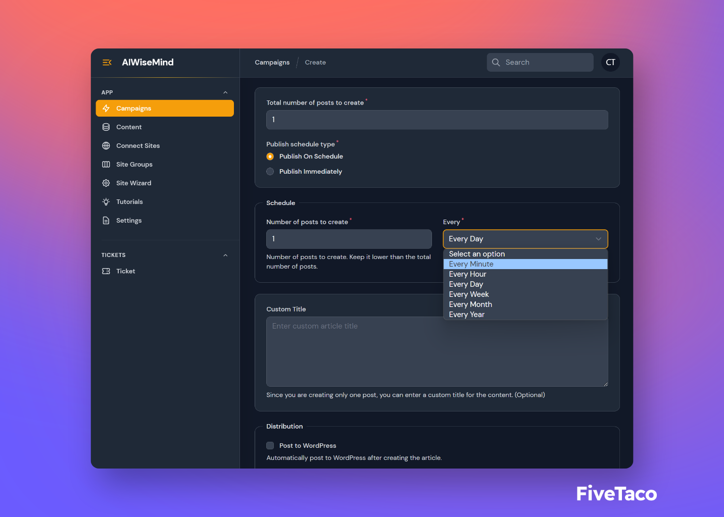The image size is (724, 517).
Task: Collapse the APP section chevron
Action: pos(225,92)
